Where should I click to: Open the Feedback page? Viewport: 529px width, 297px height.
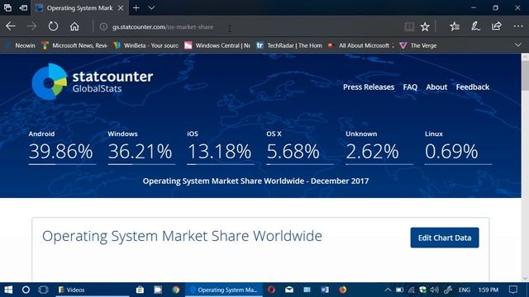[472, 87]
